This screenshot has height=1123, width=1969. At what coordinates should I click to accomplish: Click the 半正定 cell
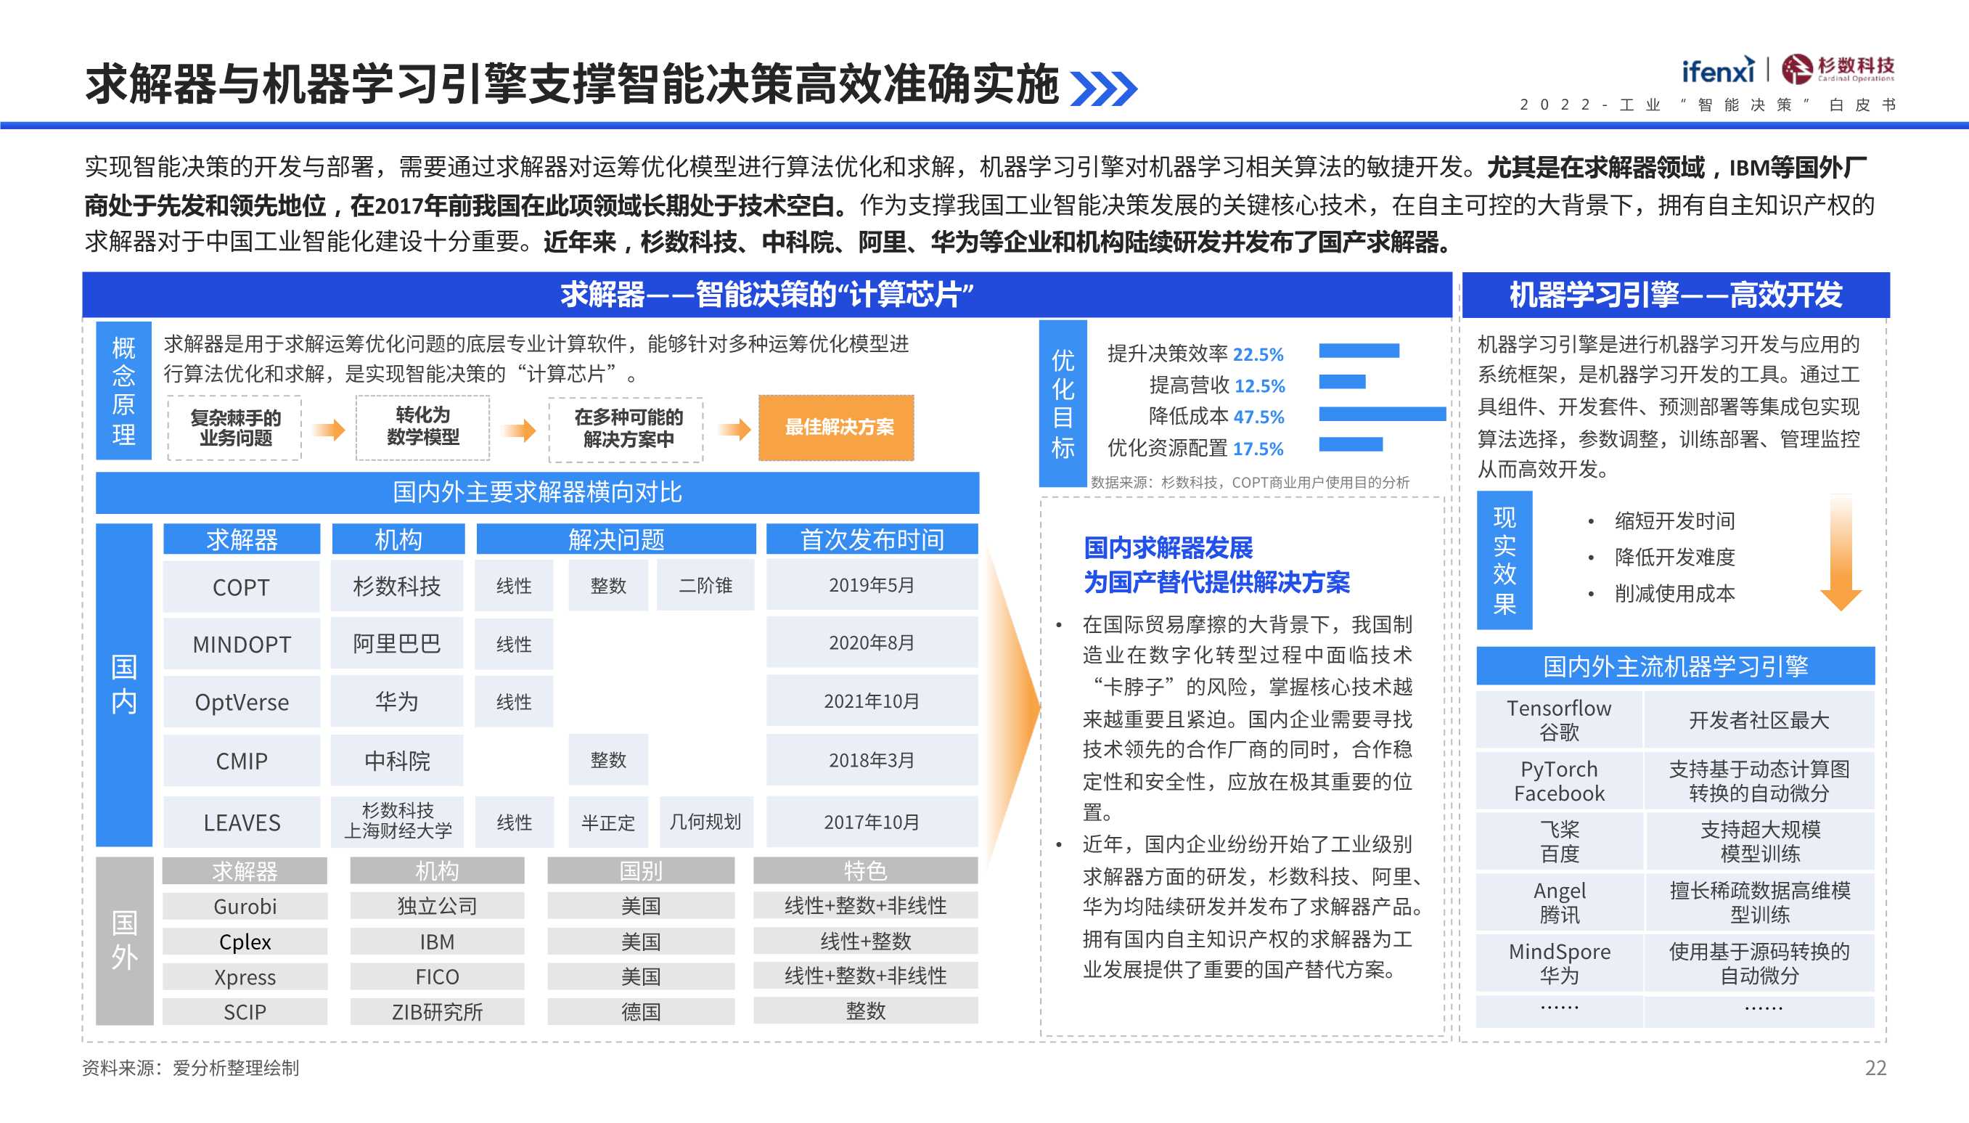[x=607, y=822]
